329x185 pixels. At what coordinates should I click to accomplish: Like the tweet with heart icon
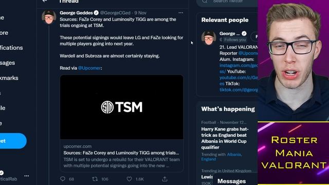(x=129, y=179)
